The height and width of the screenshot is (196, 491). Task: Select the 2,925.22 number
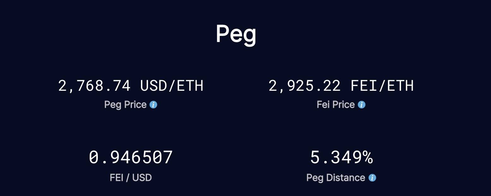point(305,86)
